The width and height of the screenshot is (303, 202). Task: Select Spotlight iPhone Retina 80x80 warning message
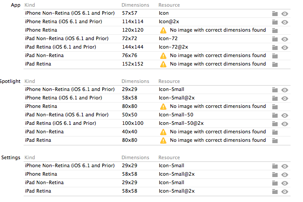pos(218,107)
